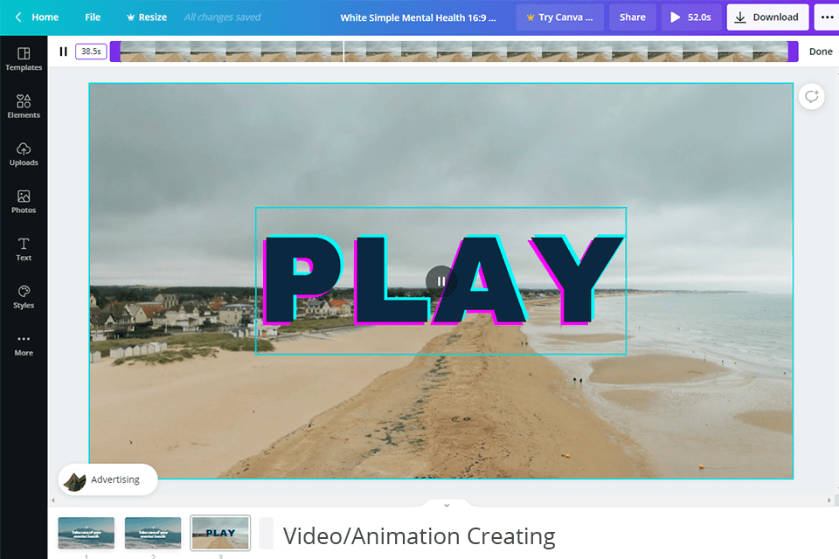Click the white playhead on the video strip

pos(343,52)
